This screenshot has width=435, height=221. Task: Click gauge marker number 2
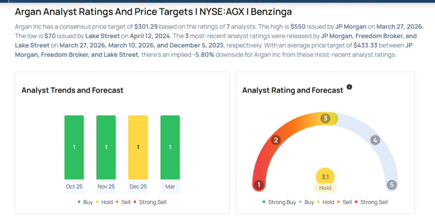click(x=276, y=140)
